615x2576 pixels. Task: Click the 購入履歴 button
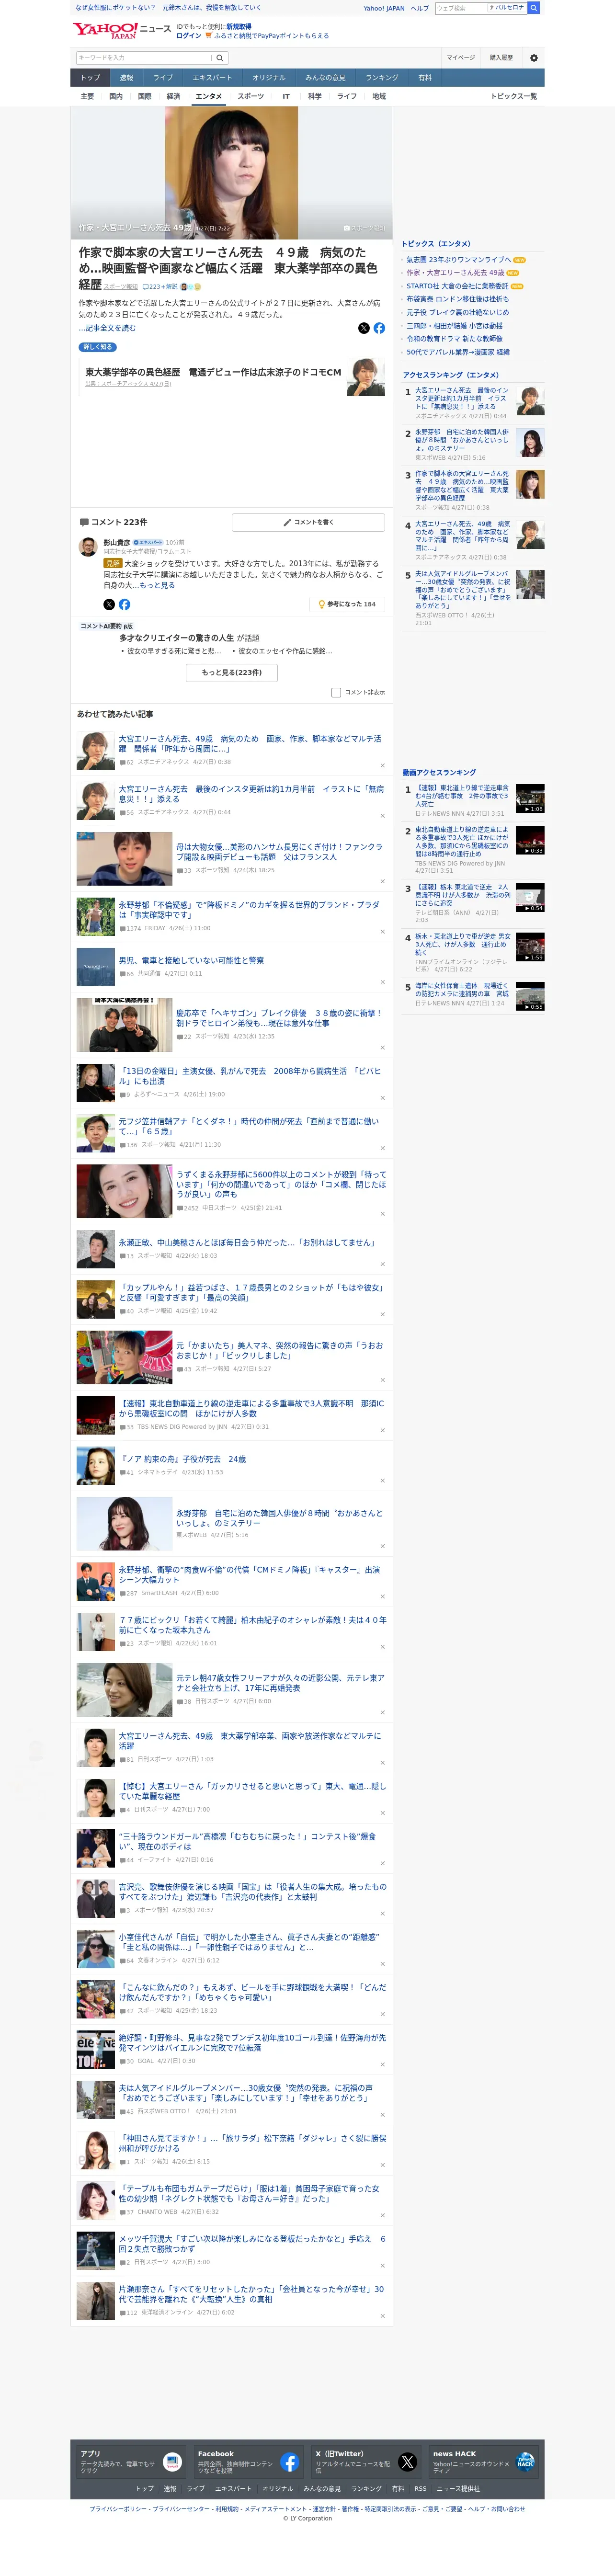click(x=501, y=57)
